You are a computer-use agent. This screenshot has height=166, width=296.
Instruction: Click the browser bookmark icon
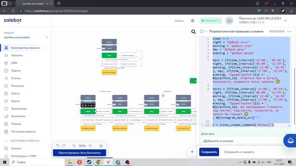pos(272,11)
